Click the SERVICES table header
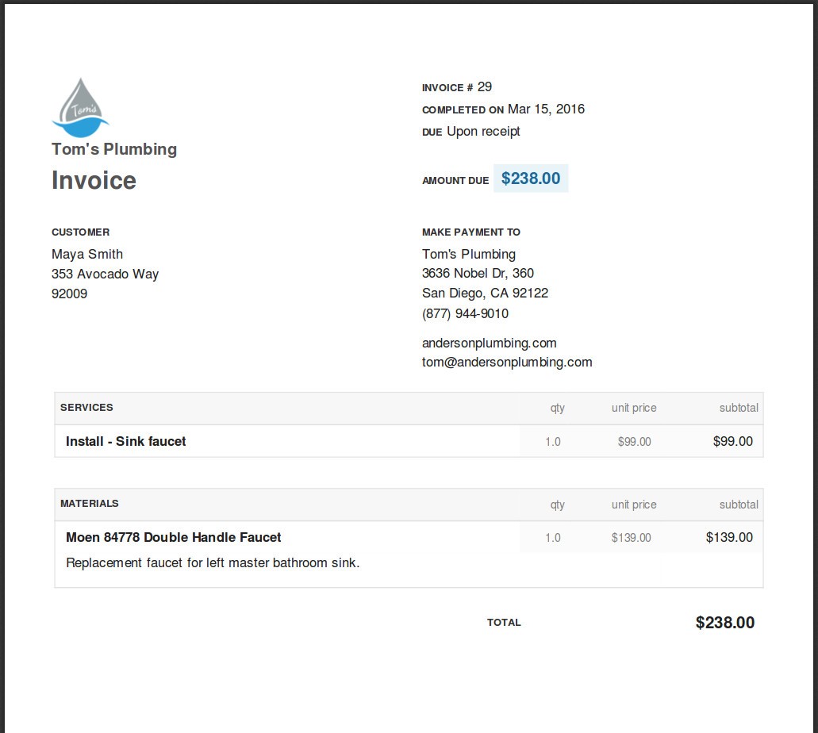 click(86, 408)
